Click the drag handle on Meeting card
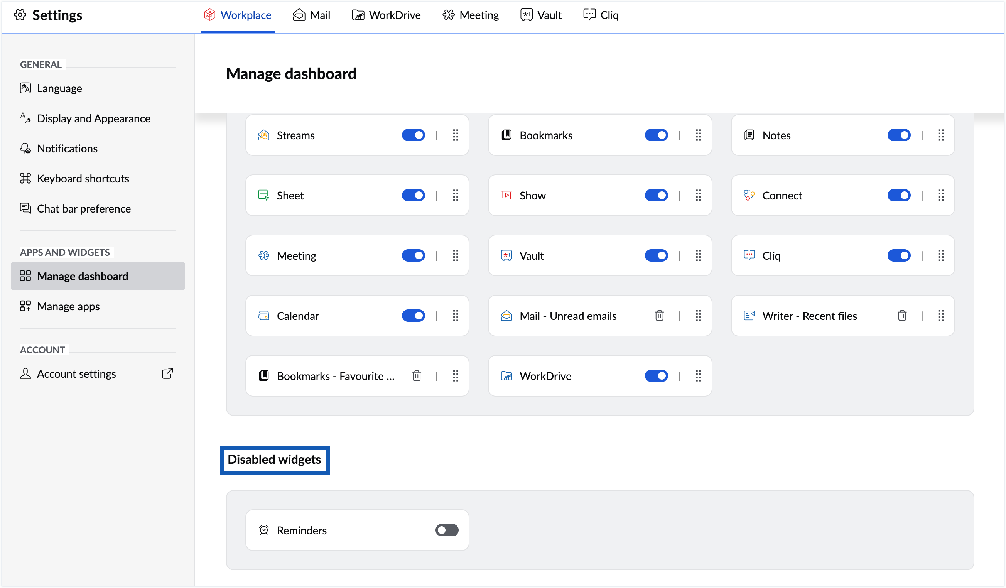 456,255
